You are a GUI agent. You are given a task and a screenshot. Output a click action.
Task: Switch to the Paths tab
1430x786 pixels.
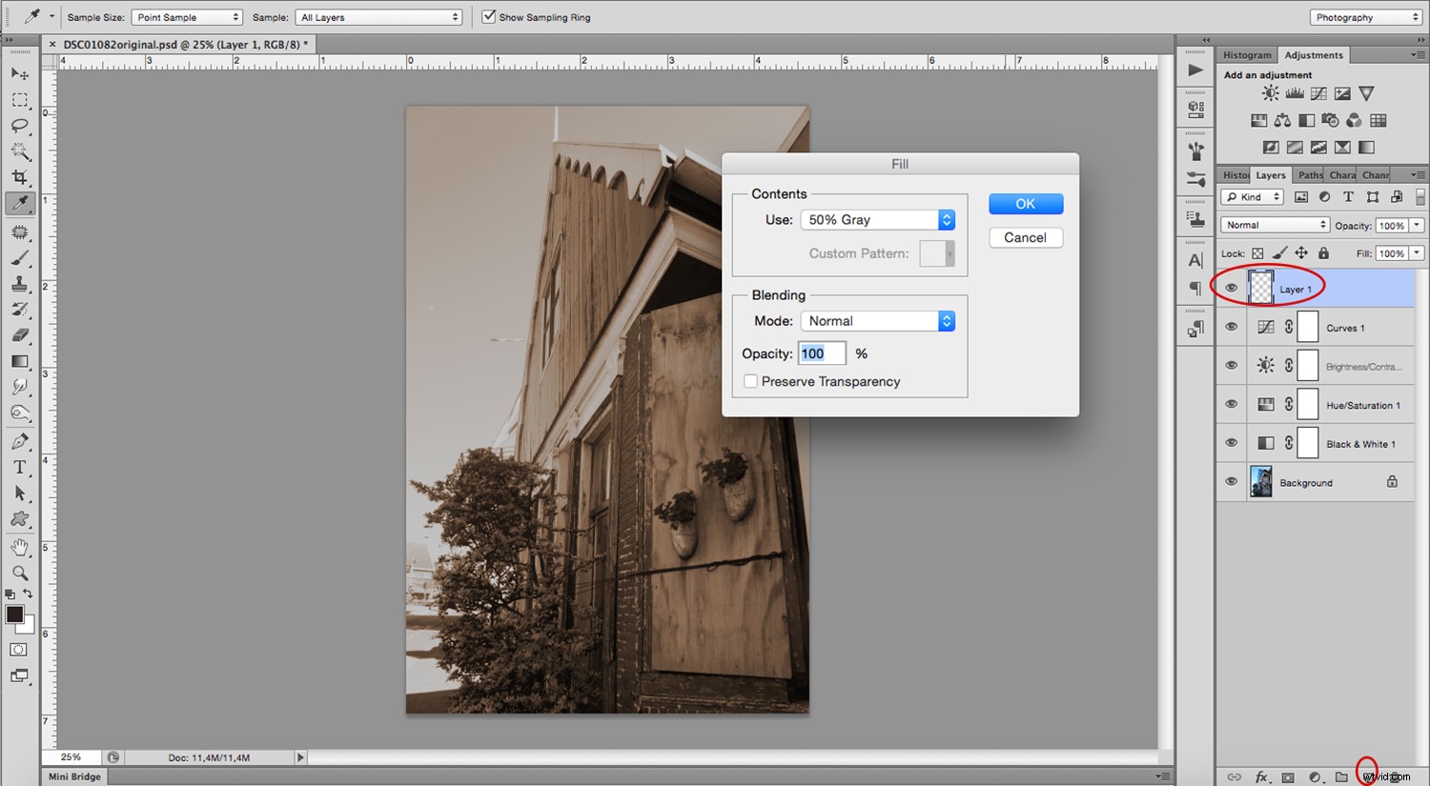[x=1309, y=174]
